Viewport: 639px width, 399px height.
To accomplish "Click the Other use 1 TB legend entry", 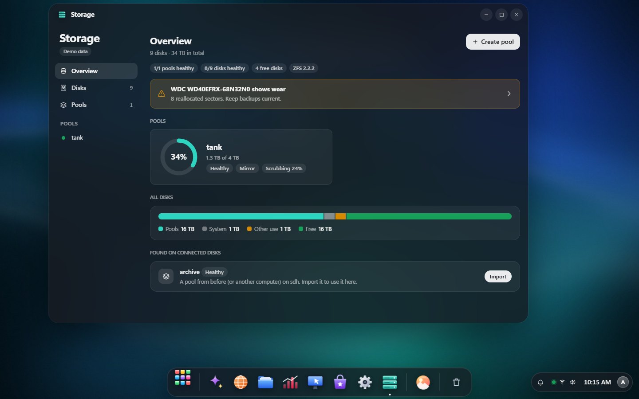I will pos(269,229).
